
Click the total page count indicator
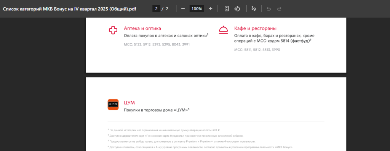tap(167, 9)
